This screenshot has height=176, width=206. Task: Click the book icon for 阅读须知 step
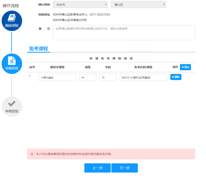click(x=12, y=18)
